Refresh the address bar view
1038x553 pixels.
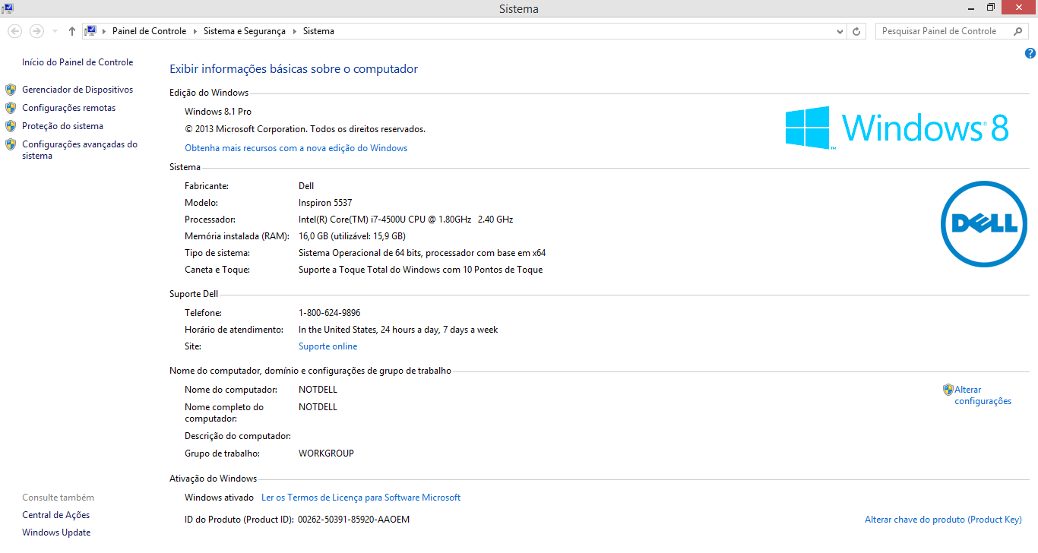(x=857, y=31)
